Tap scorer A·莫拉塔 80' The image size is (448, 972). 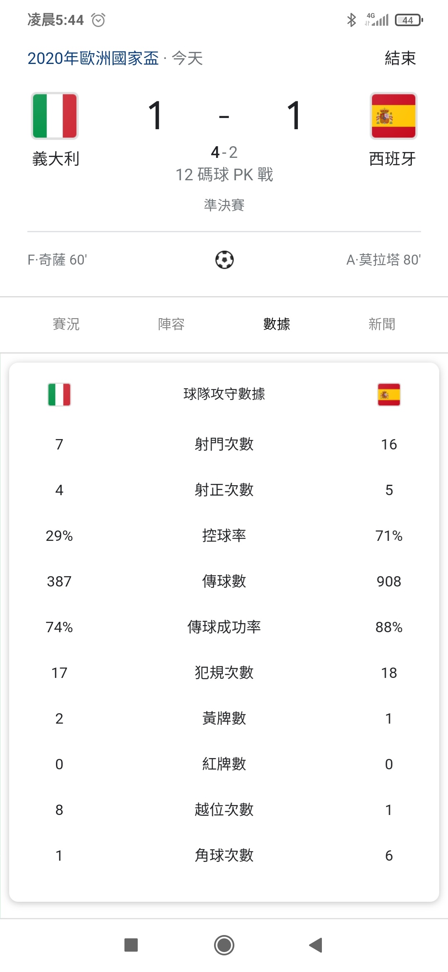click(384, 260)
